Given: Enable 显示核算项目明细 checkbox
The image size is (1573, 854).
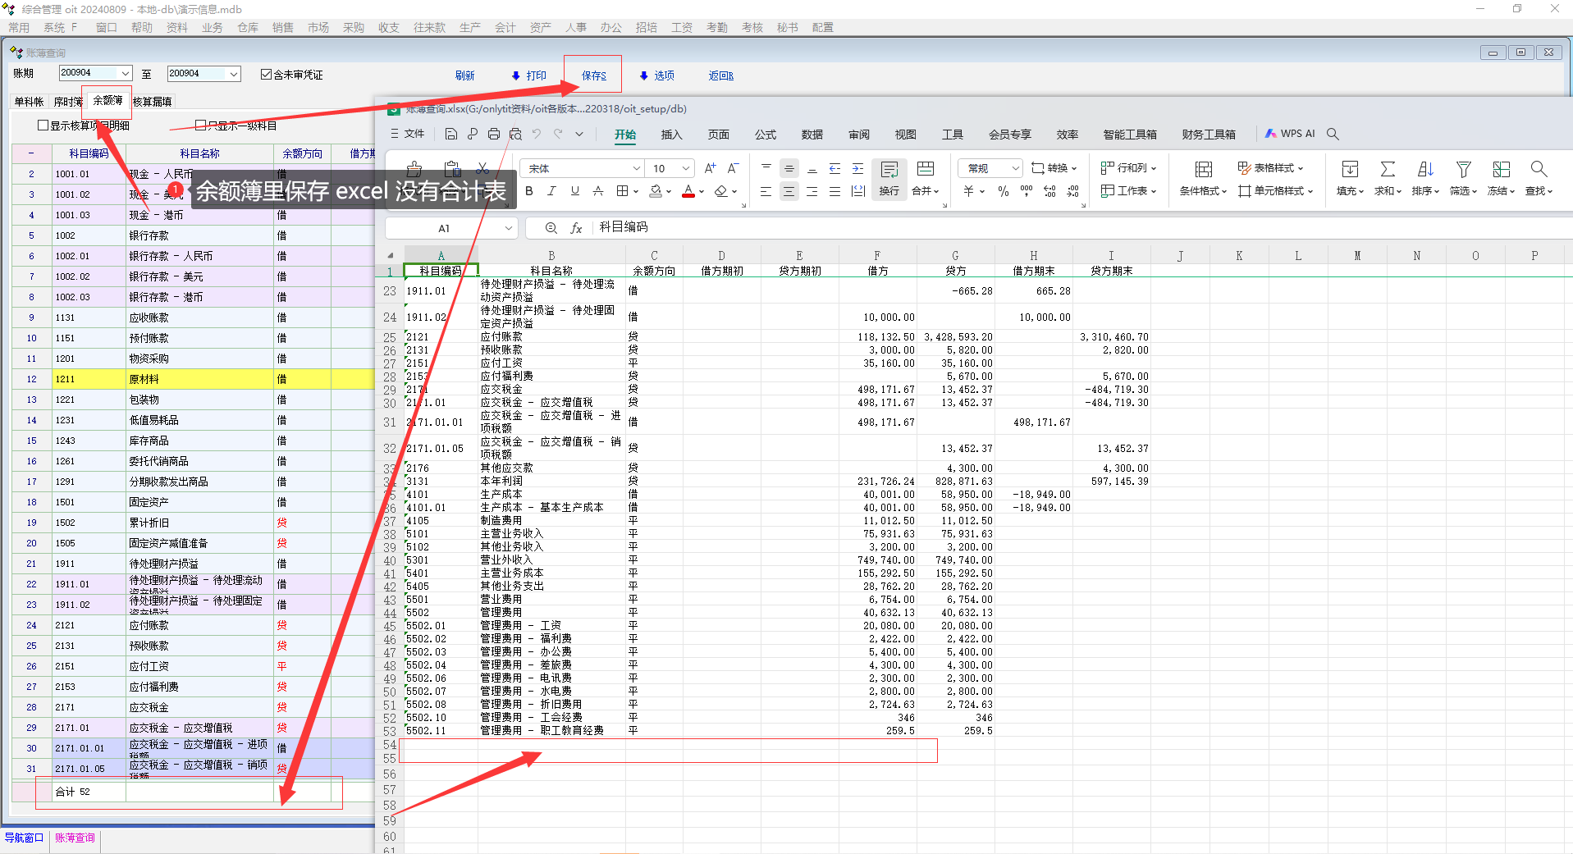Looking at the screenshot, I should click(x=43, y=126).
